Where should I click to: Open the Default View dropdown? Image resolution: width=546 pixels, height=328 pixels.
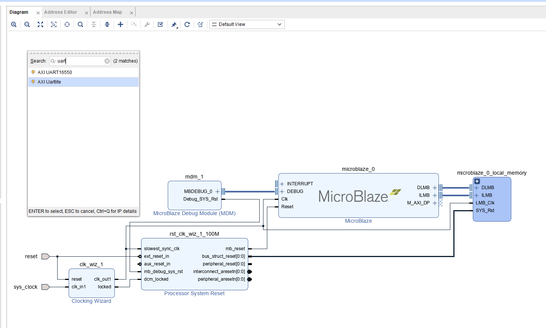tap(247, 24)
